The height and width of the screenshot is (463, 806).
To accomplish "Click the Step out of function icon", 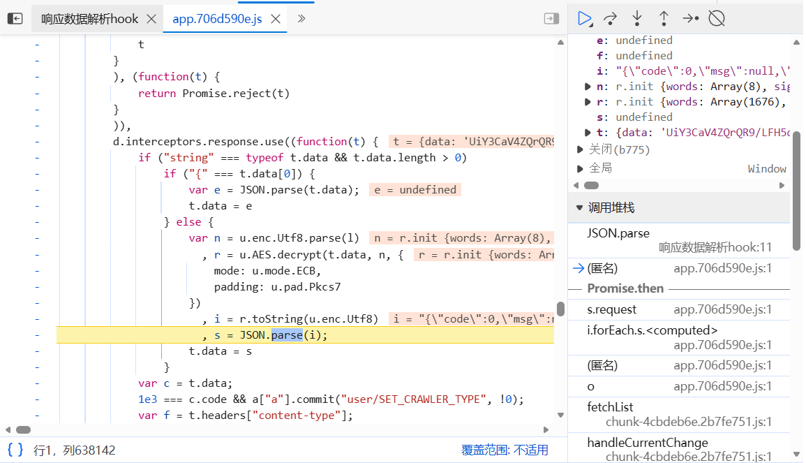I will click(x=664, y=19).
